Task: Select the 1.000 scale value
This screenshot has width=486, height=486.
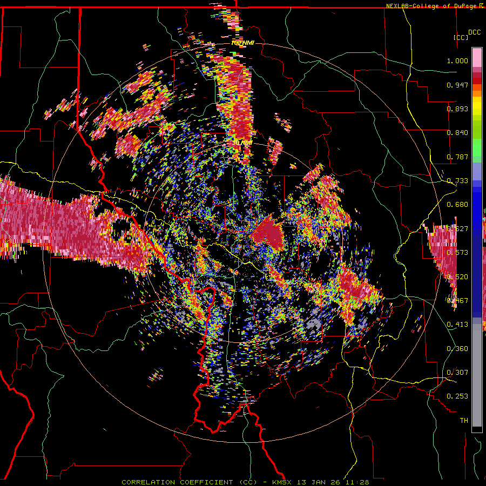Action: tap(457, 60)
